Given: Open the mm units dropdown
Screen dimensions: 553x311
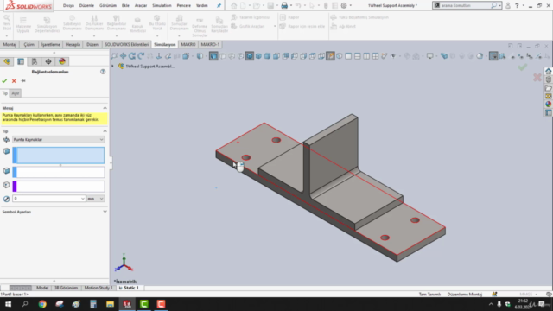Looking at the screenshot, I should (x=96, y=199).
